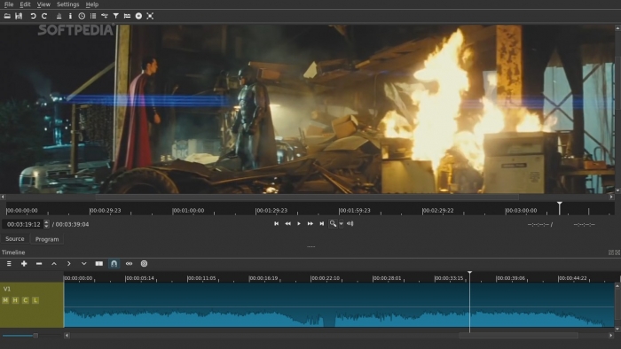Viewport: 621px width, 349px height.
Task: Open the Properties info panel
Action: [x=70, y=16]
